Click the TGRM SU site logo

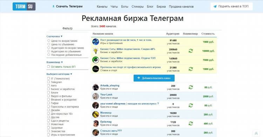tap(24, 6)
